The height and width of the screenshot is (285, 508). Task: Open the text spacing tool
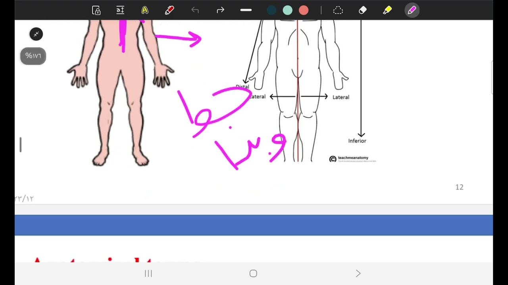click(x=120, y=10)
